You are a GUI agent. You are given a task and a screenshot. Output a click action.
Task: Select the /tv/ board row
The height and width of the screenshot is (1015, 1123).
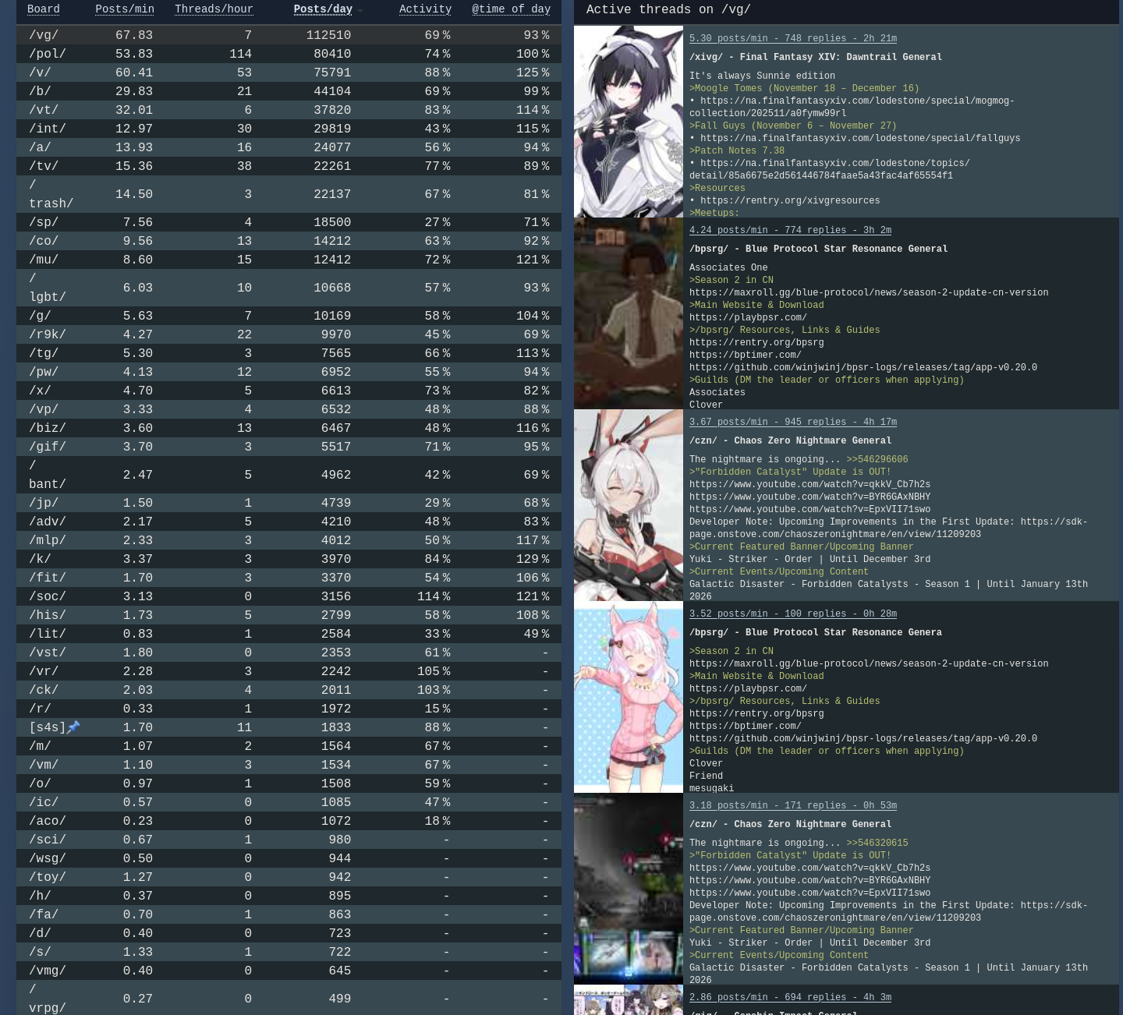point(289,166)
